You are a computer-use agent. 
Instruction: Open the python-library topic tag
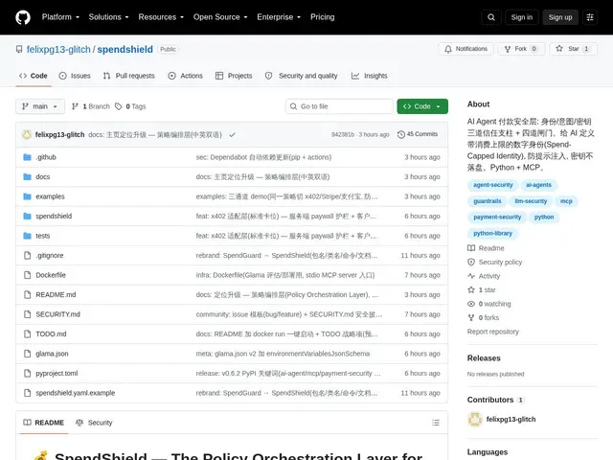tap(492, 233)
